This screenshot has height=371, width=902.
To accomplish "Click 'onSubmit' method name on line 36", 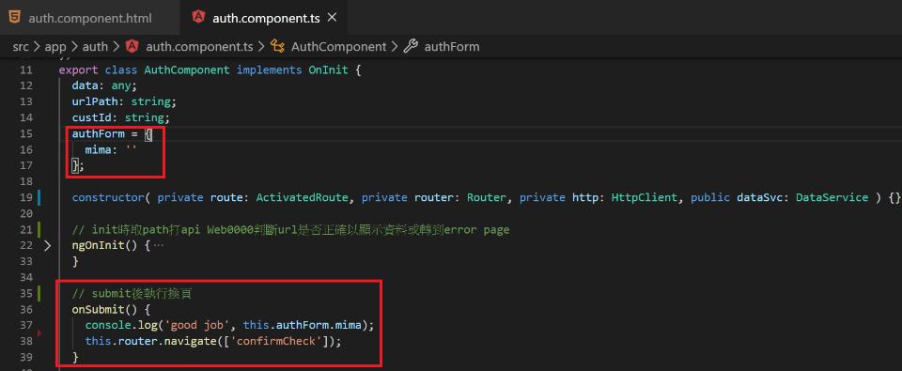I will coord(98,309).
